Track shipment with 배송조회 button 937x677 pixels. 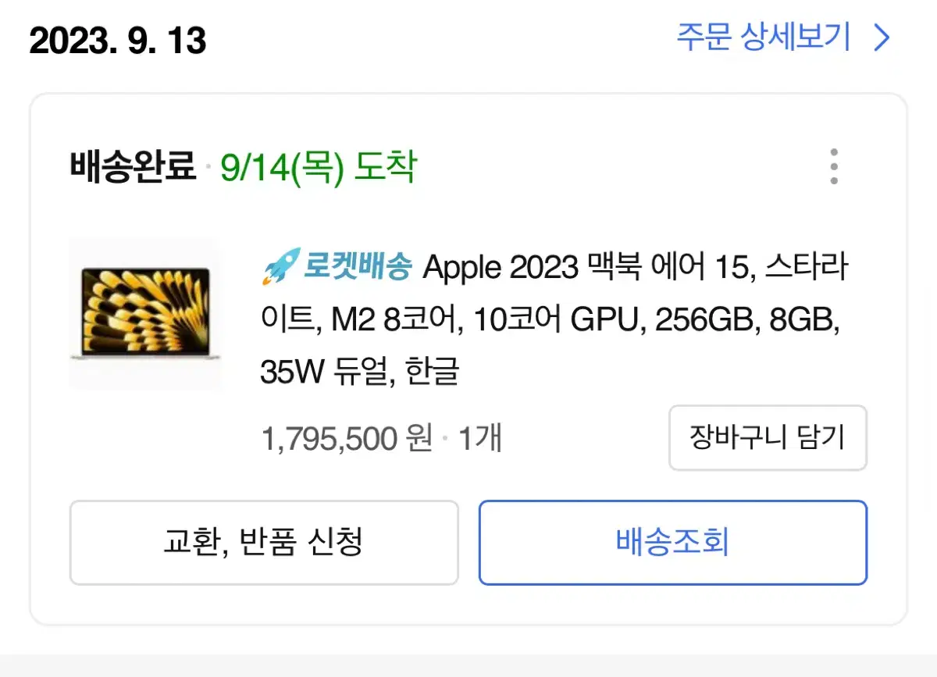pyautogui.click(x=673, y=542)
